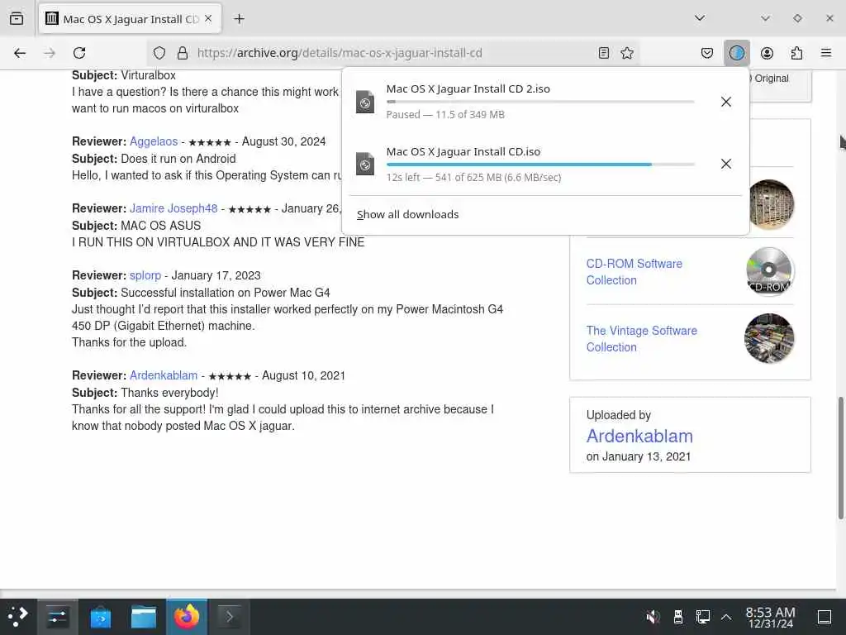Screen dimensions: 846x635
Task: Click progress bar of Install CD.iso download
Action: pyautogui.click(x=540, y=165)
